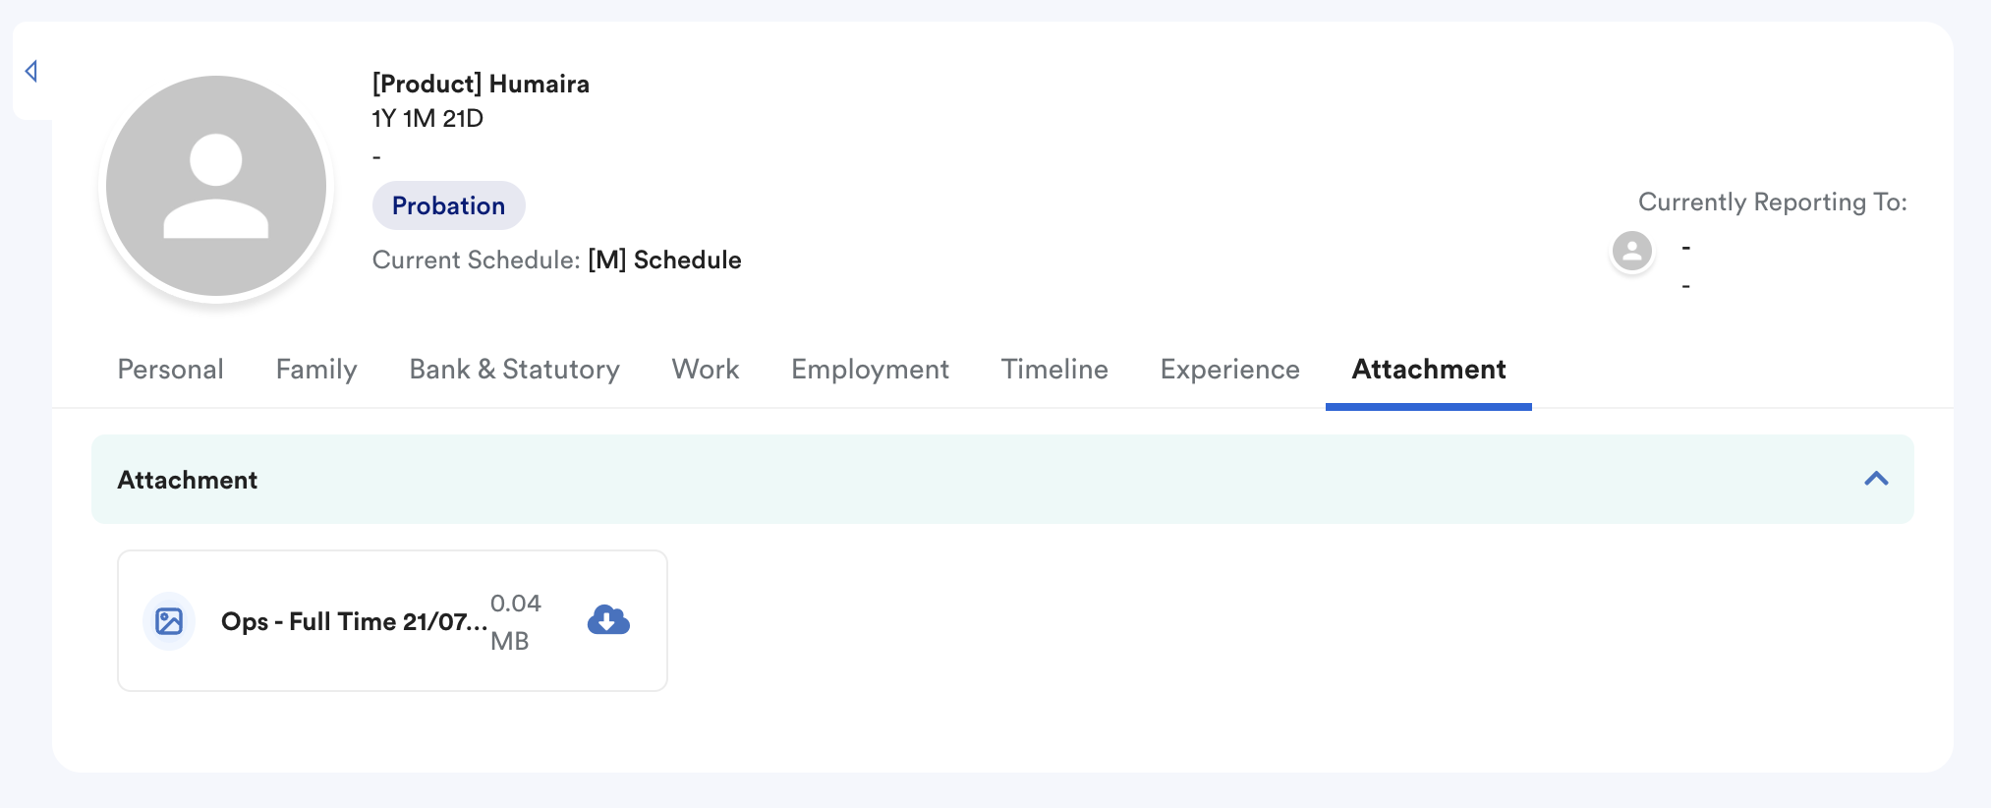Download the Ops - Full Time attachment
This screenshot has height=808, width=1991.
608,620
